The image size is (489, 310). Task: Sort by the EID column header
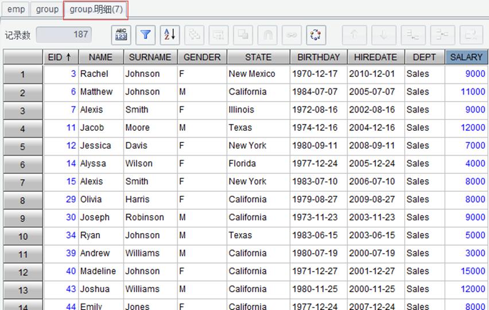[61, 57]
